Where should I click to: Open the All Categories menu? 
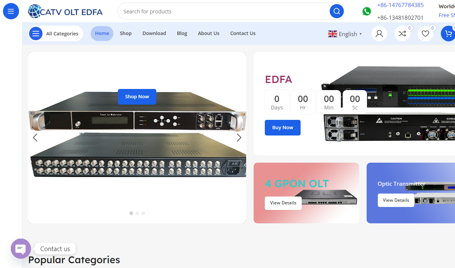pos(56,33)
